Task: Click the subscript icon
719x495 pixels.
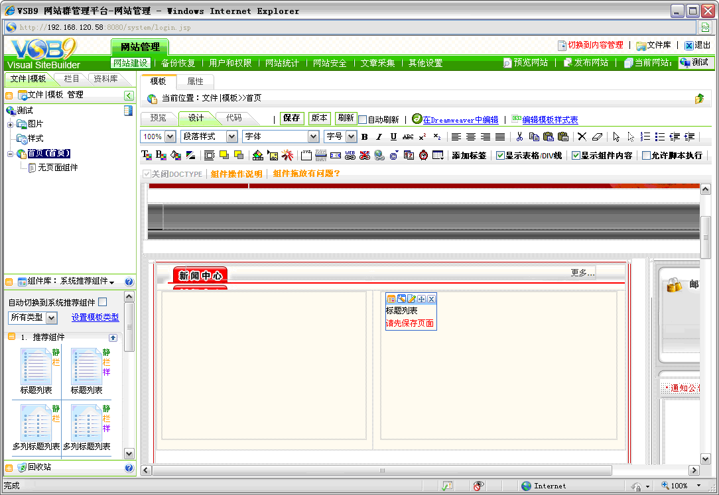Action: pos(437,137)
